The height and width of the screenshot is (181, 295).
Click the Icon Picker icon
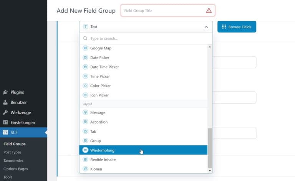(85, 95)
